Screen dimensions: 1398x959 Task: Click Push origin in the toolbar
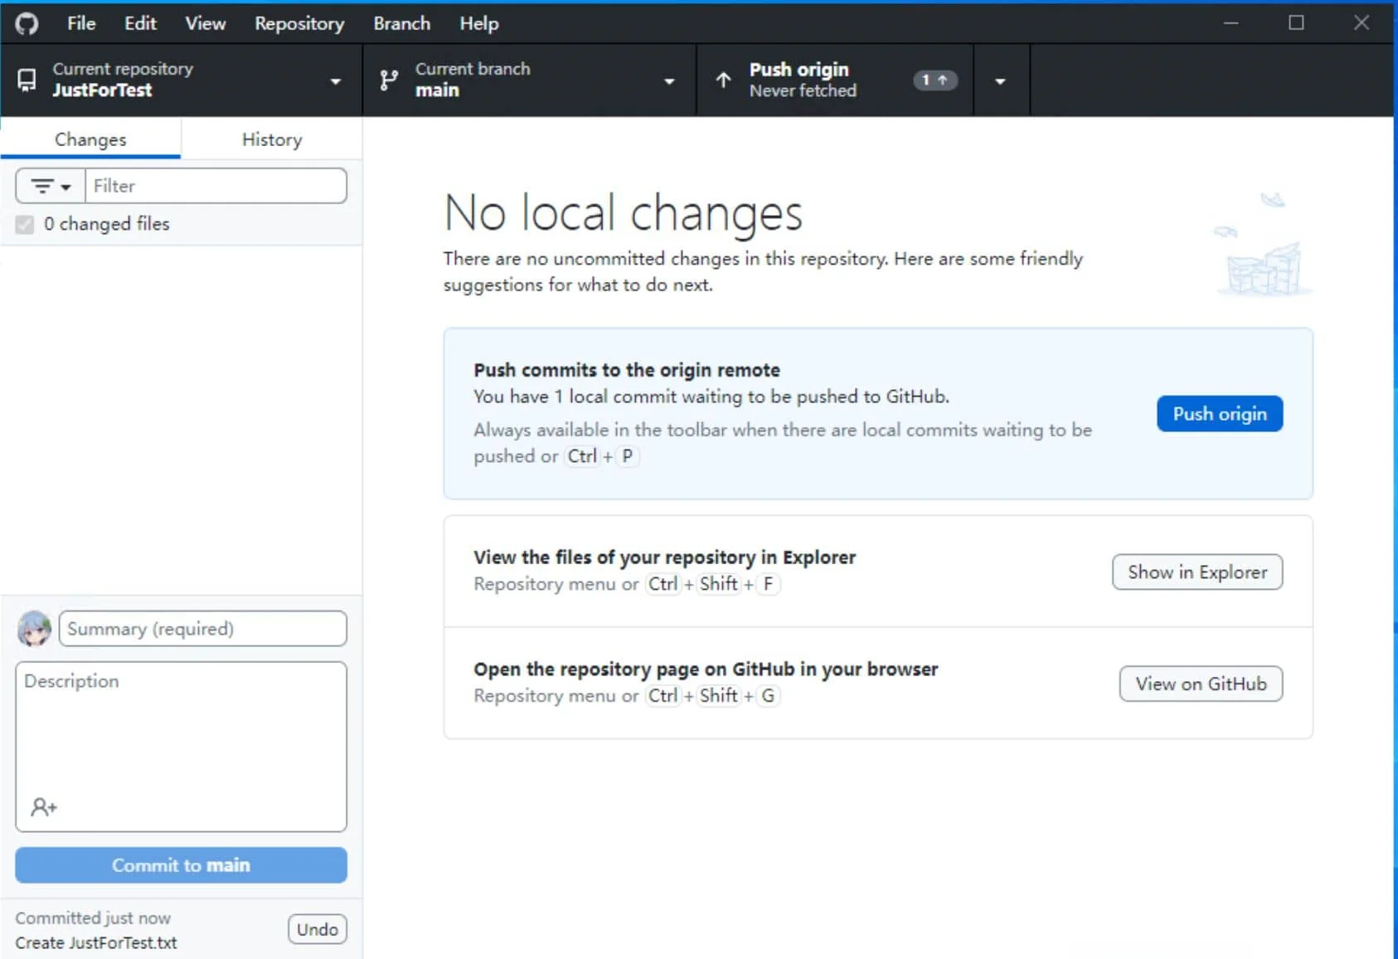[x=835, y=80]
